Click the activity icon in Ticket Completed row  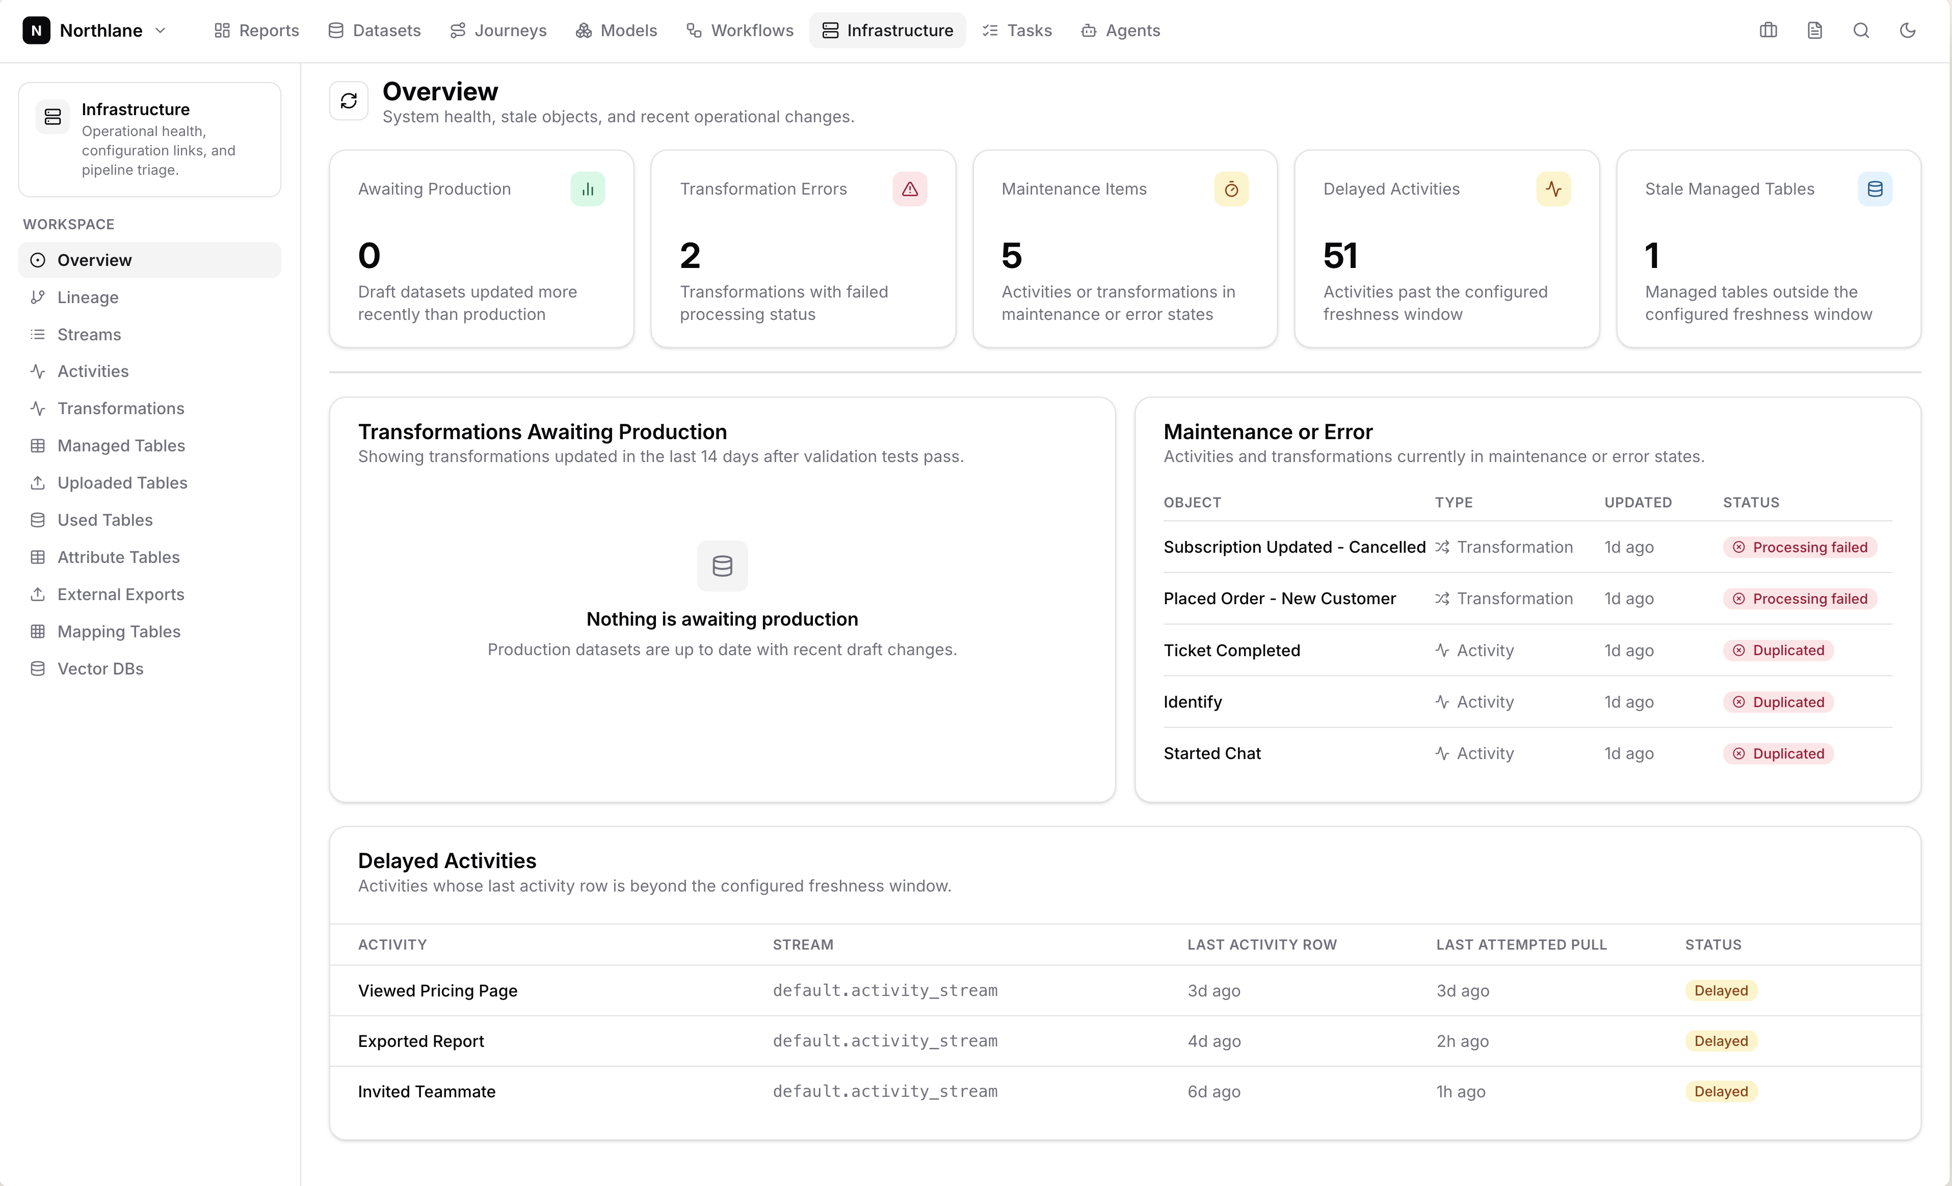[1442, 650]
